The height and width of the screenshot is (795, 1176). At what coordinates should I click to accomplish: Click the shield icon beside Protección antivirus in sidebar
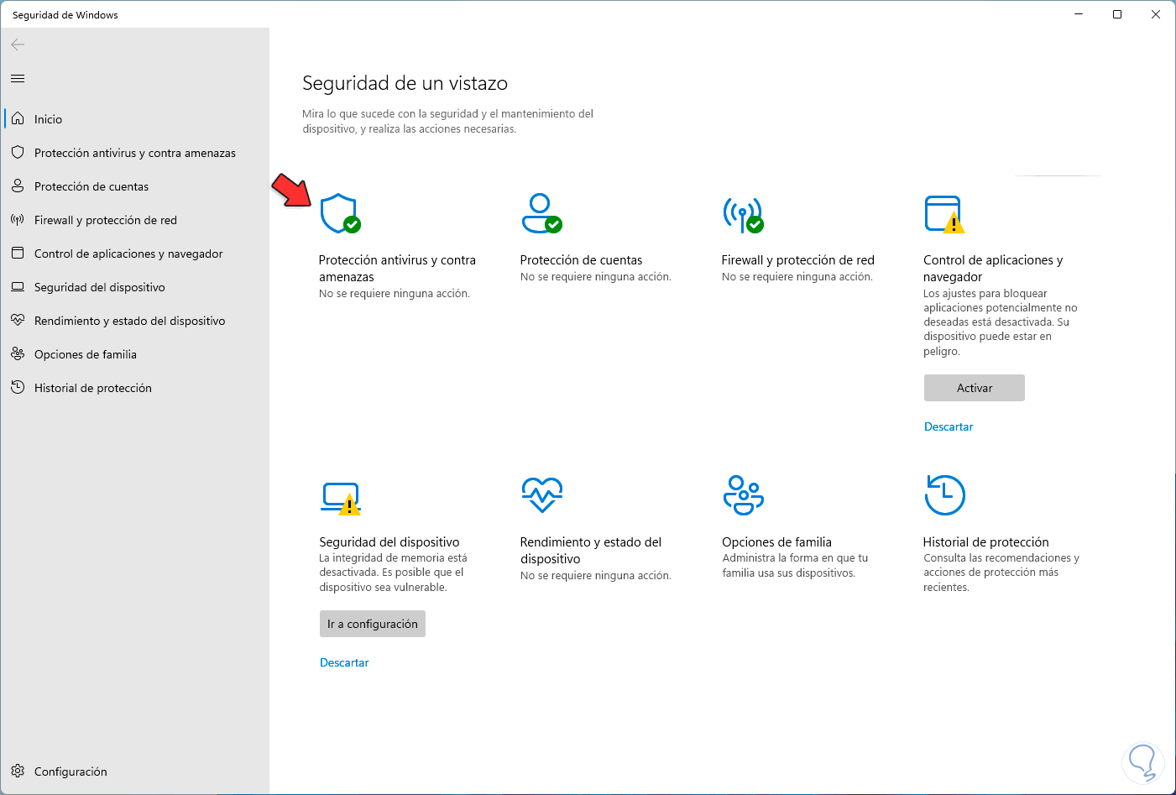click(x=18, y=153)
